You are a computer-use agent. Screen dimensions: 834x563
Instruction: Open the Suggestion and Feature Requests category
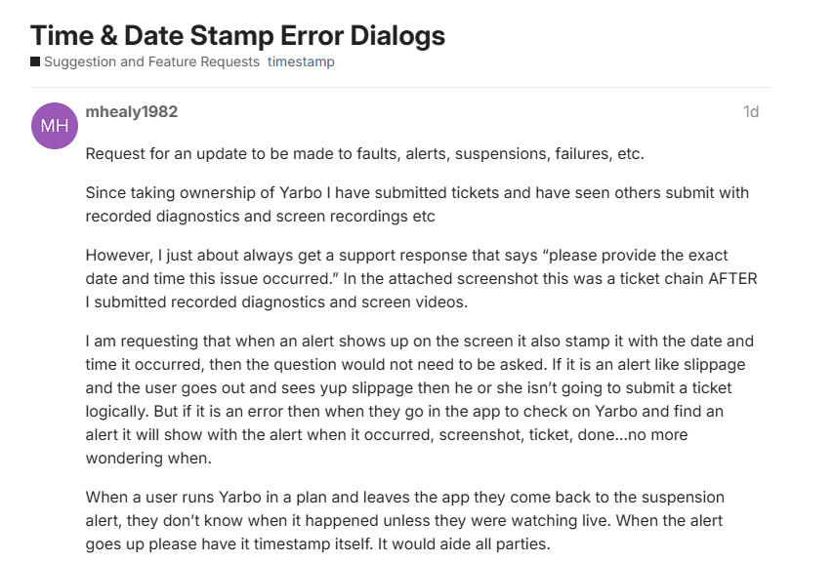coord(151,61)
